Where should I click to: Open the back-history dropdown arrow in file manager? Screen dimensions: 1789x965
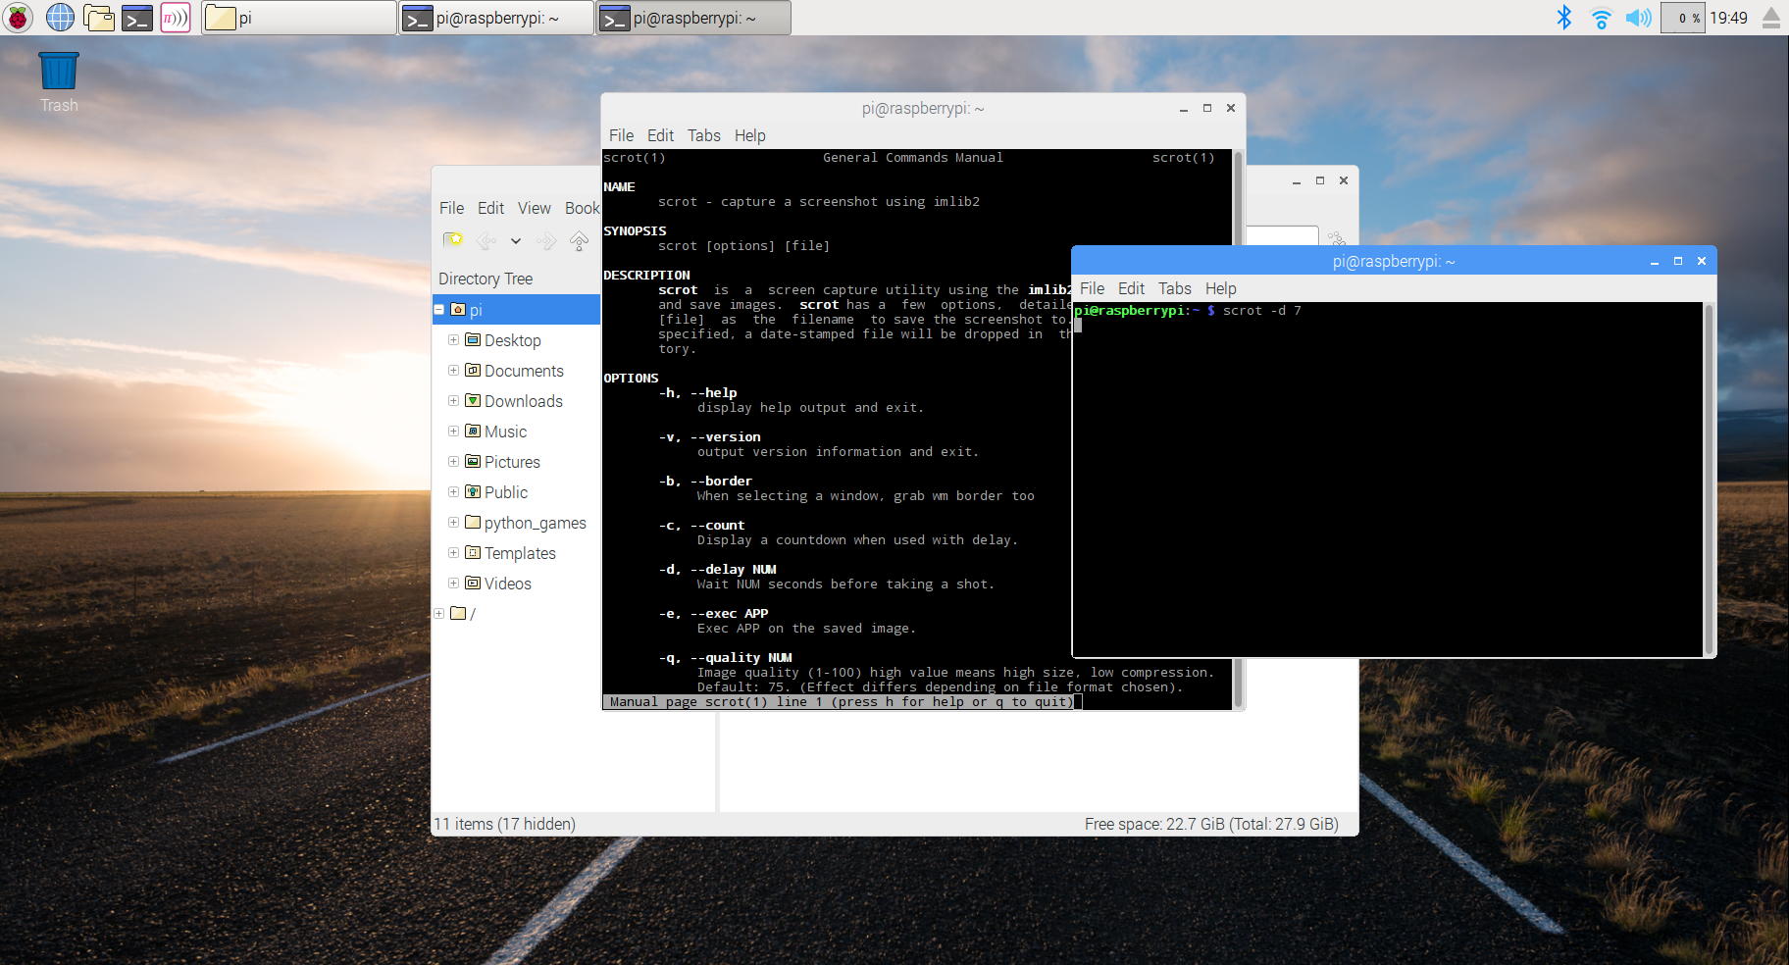click(x=517, y=240)
